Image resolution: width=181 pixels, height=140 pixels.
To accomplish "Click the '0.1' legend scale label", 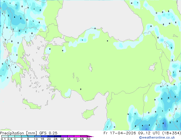I will point(3,139).
